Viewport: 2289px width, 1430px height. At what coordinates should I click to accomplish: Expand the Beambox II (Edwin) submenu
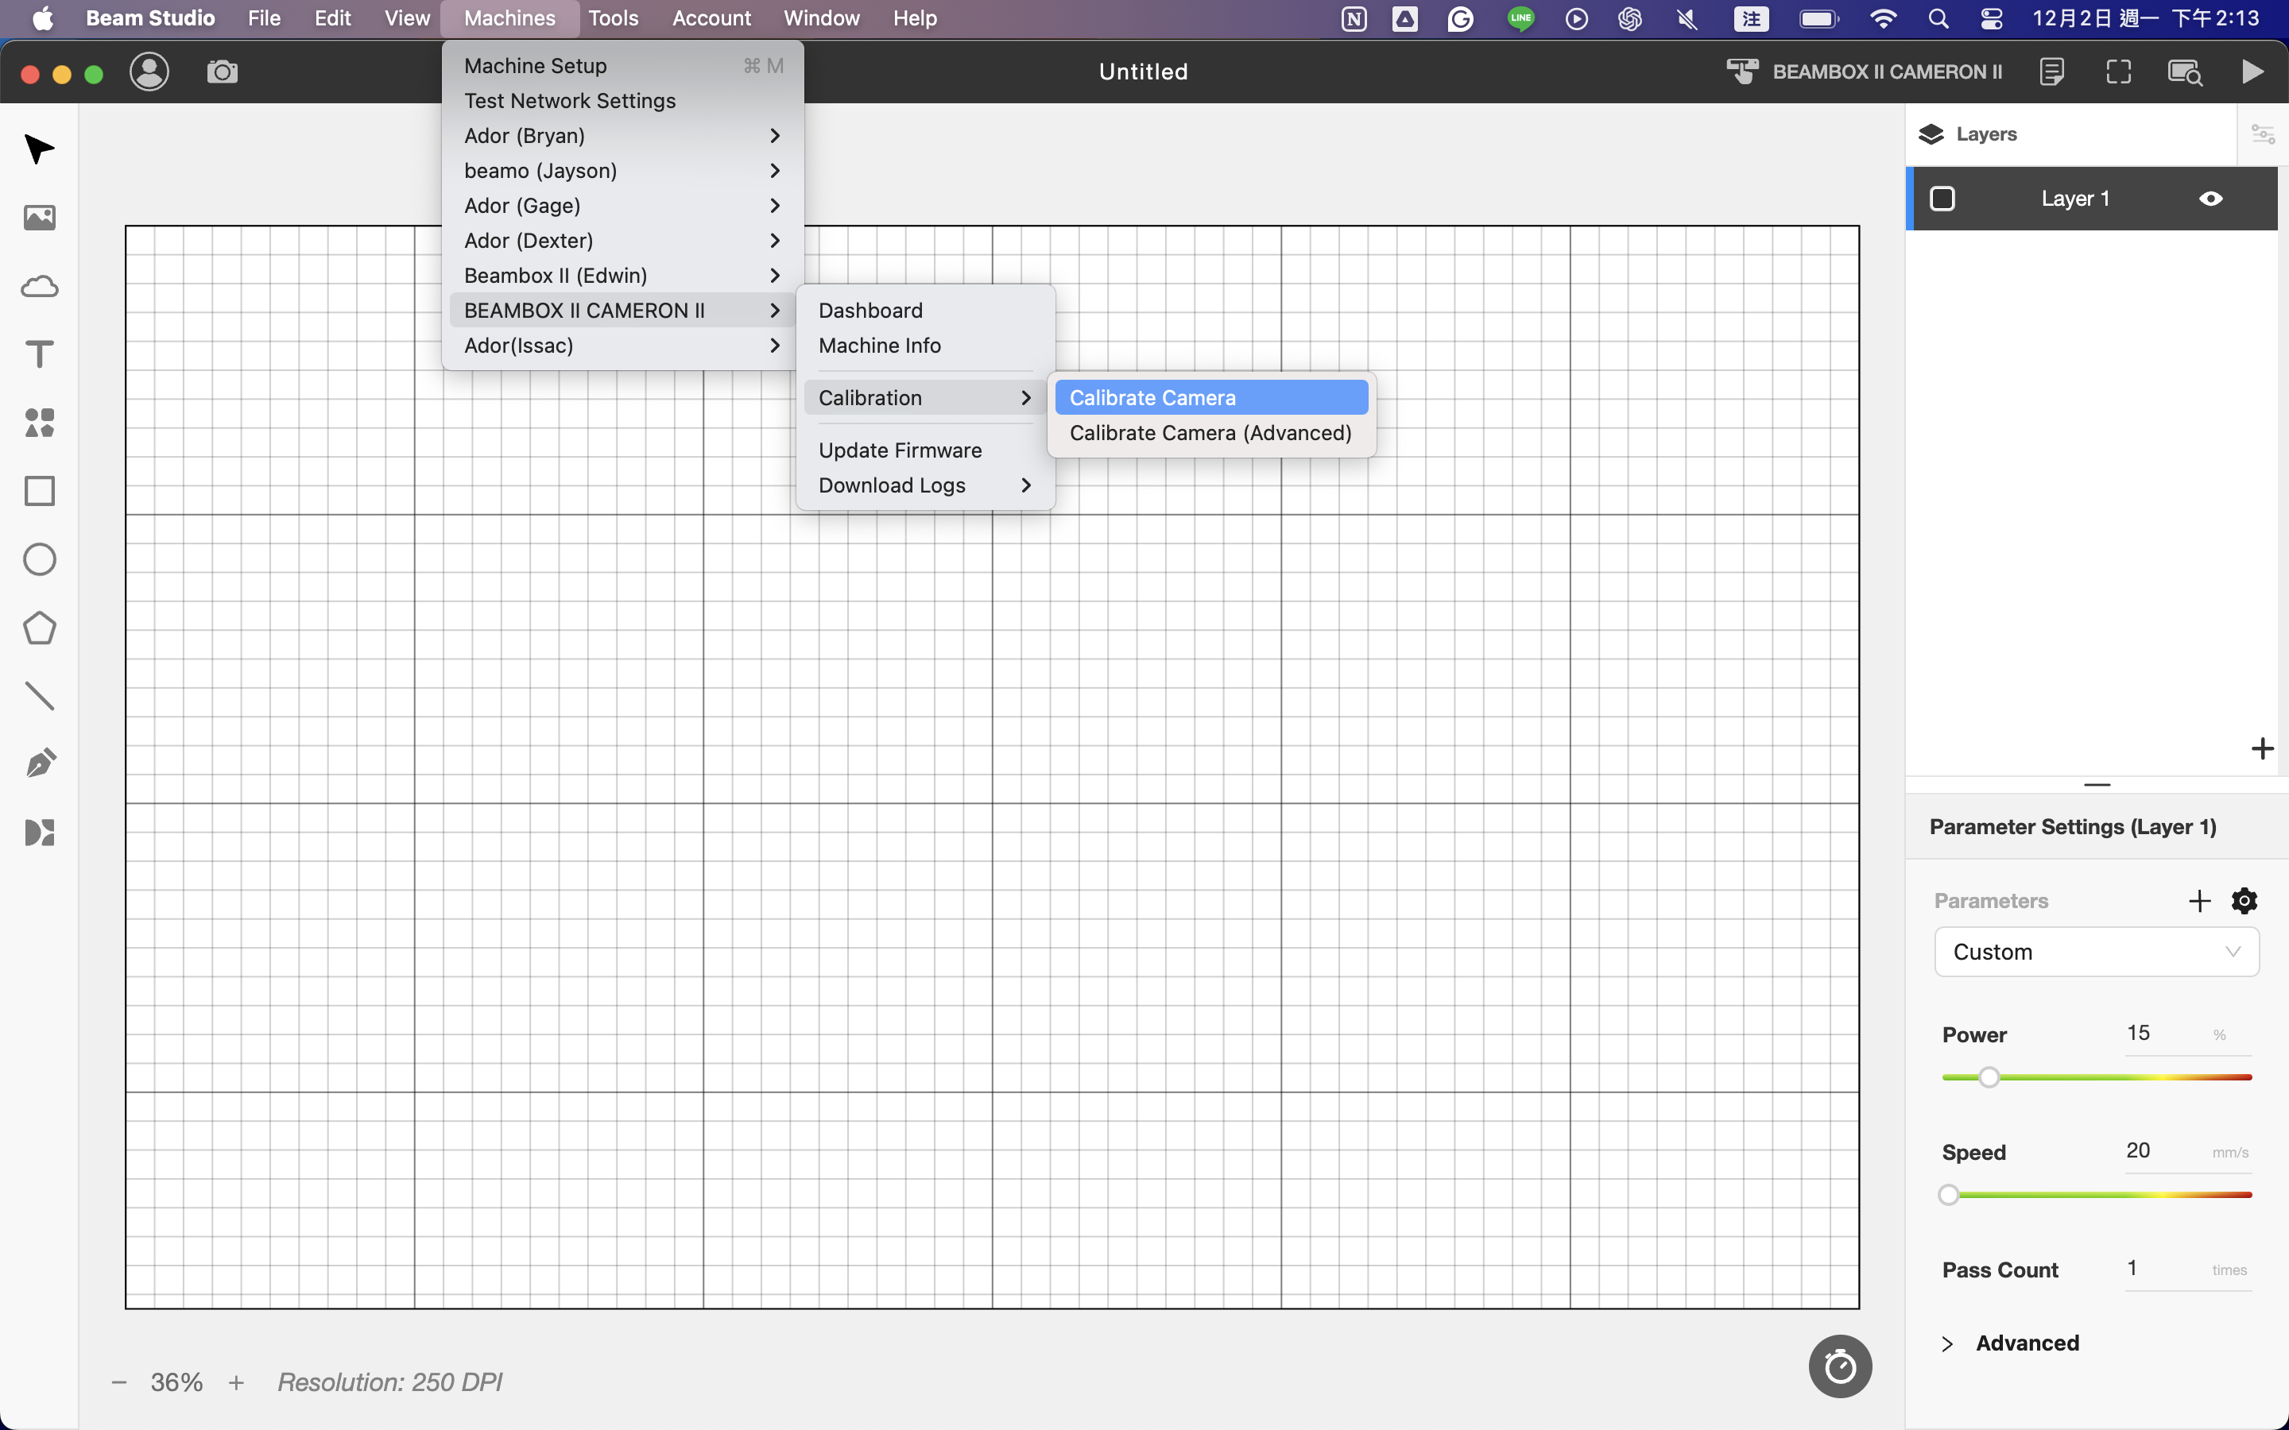(622, 275)
